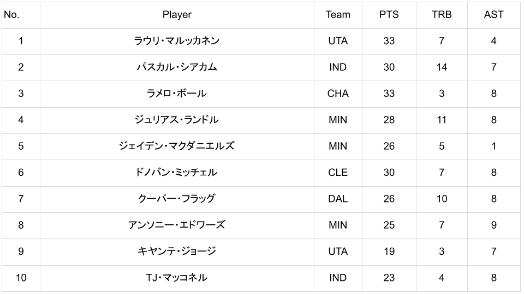Select the ドノバン・ミッチェル player cell
Viewport: 524px width, 294px height.
point(177,172)
